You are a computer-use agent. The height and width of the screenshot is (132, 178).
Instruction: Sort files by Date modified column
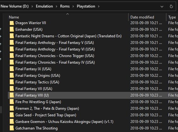point(142,17)
